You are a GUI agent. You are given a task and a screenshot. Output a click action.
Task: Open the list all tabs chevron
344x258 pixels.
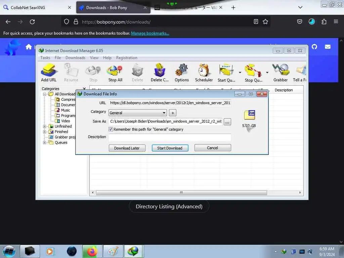click(300, 7)
